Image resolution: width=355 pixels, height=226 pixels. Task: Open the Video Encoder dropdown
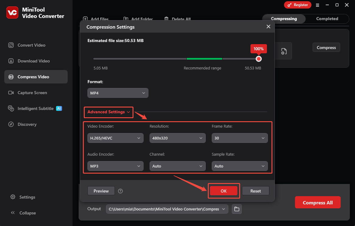pyautogui.click(x=115, y=138)
